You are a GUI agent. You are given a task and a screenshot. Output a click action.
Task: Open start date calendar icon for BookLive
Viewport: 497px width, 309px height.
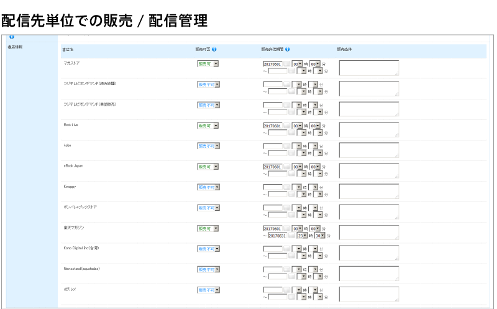286,125
